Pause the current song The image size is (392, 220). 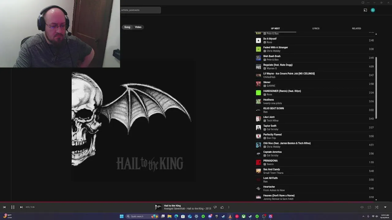point(13,207)
